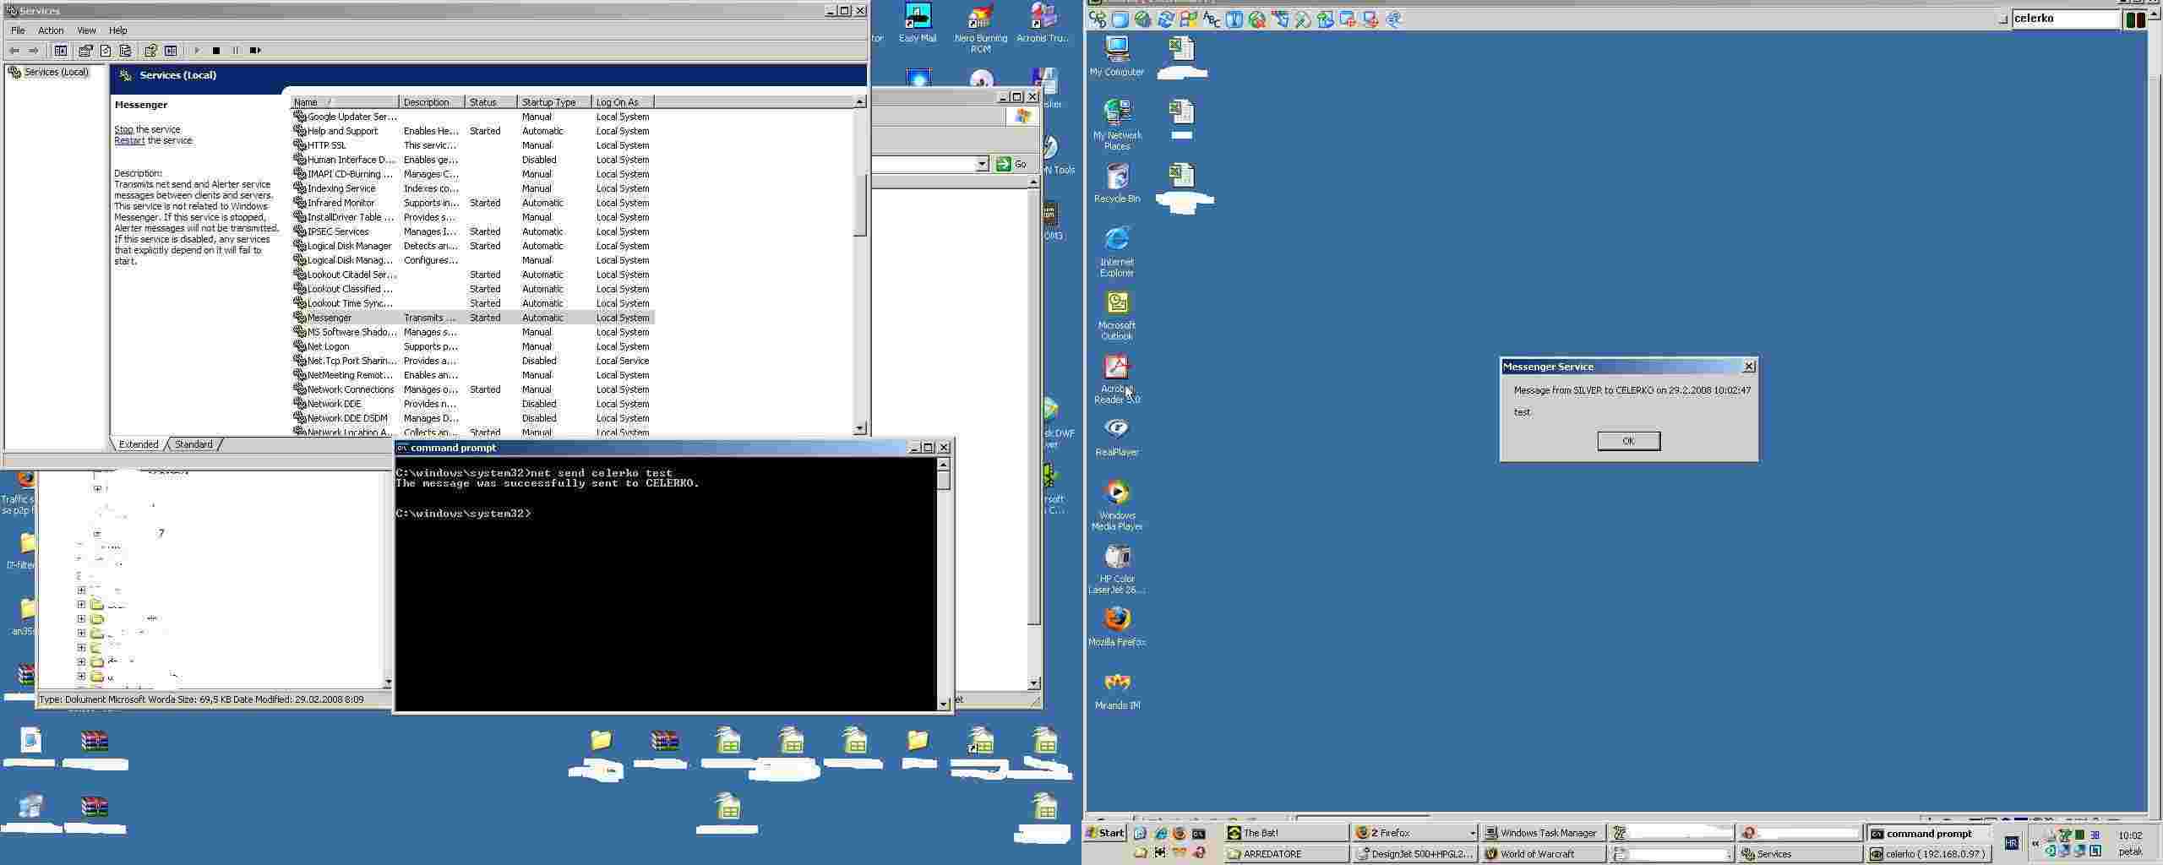
Task: Select the Messenger service row
Action: pos(472,318)
